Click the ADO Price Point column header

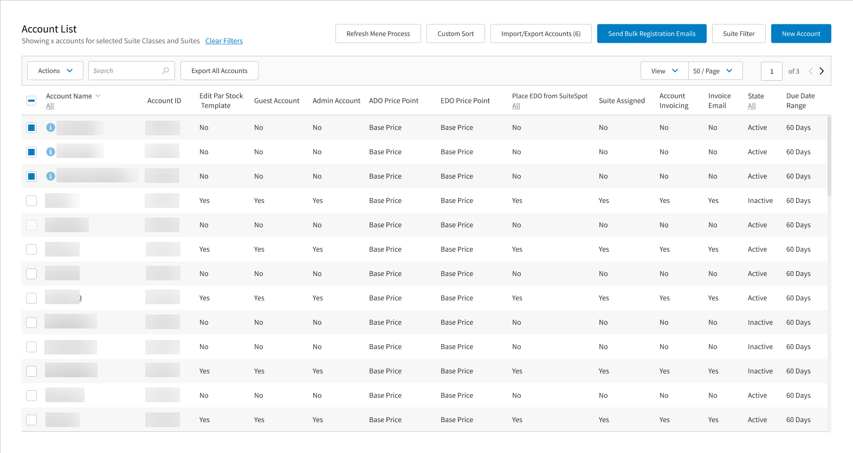(393, 101)
